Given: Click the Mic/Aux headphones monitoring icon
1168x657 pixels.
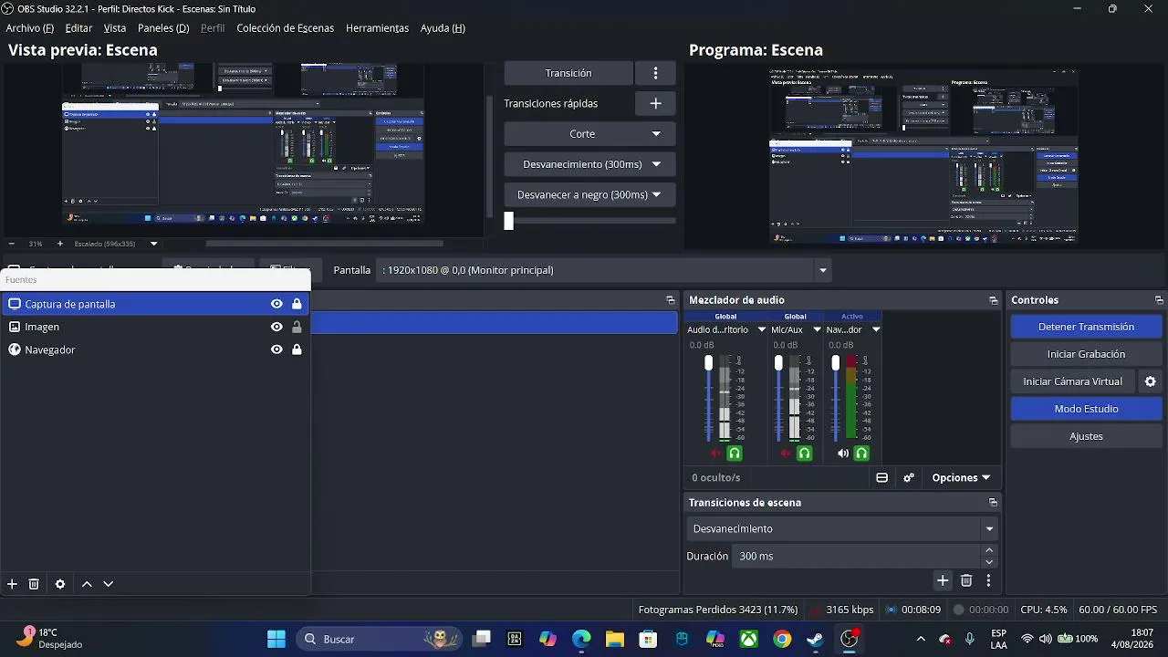Looking at the screenshot, I should 805,454.
